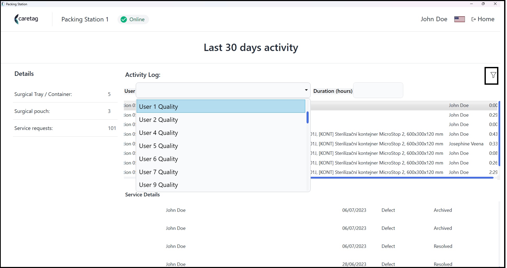Open the activity log filter icon

(x=491, y=76)
